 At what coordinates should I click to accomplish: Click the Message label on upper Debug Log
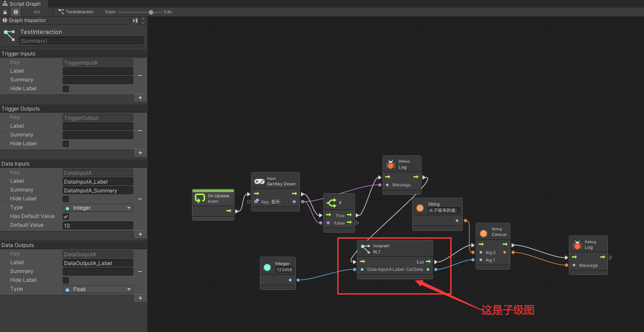(401, 185)
